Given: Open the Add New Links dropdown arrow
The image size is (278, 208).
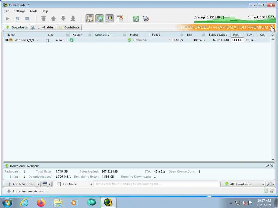Looking at the screenshot, I should tap(39, 184).
